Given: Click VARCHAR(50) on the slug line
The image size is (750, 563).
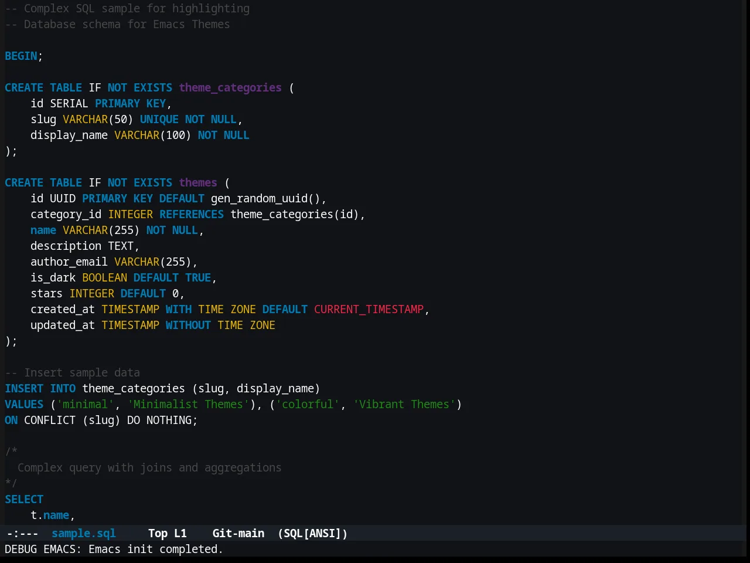Looking at the screenshot, I should [98, 119].
